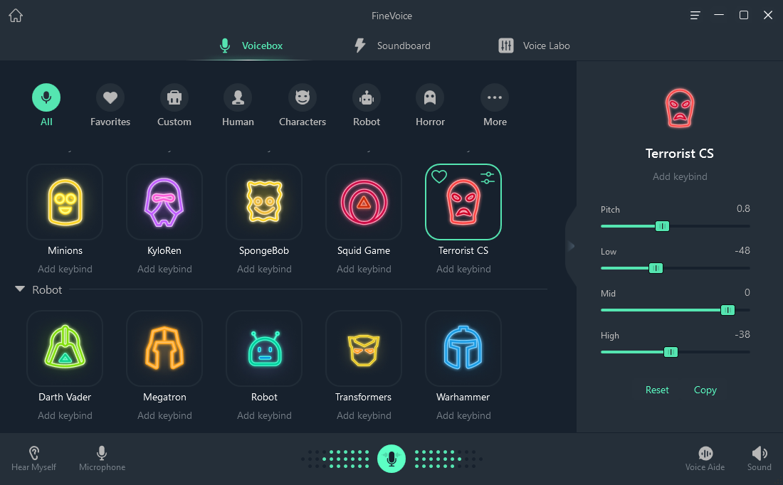Collapse the voice settings side panel
Viewport: 783px width, 485px height.
pos(572,245)
